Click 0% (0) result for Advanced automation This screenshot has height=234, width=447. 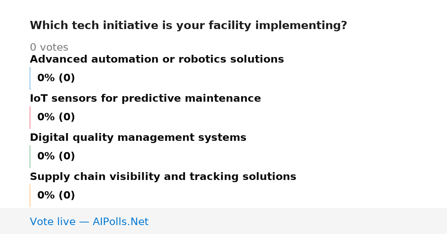(x=56, y=78)
